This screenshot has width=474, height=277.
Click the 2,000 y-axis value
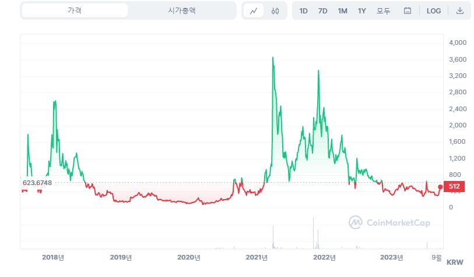[x=458, y=125]
